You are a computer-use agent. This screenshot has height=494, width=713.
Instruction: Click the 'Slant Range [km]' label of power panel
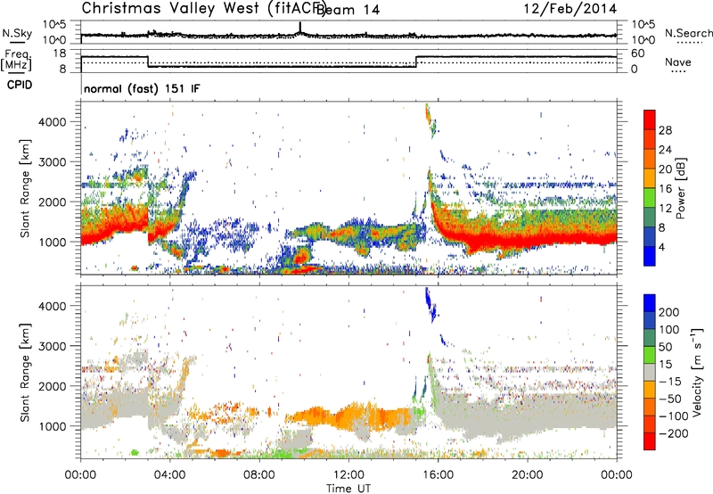pos(25,188)
